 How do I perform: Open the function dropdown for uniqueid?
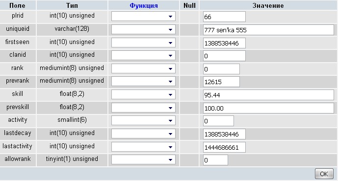point(143,30)
